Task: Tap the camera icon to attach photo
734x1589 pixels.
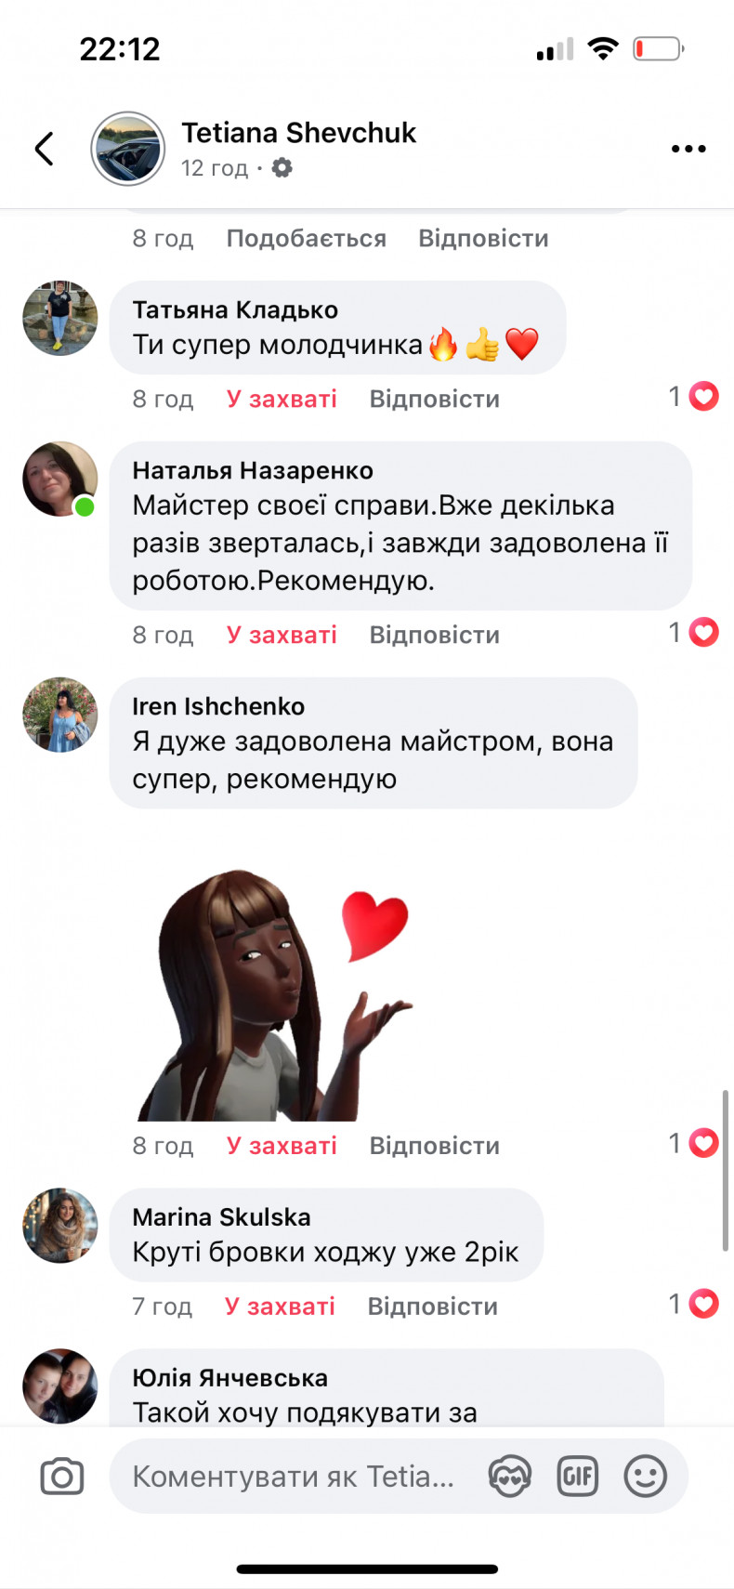Action: (x=62, y=1477)
